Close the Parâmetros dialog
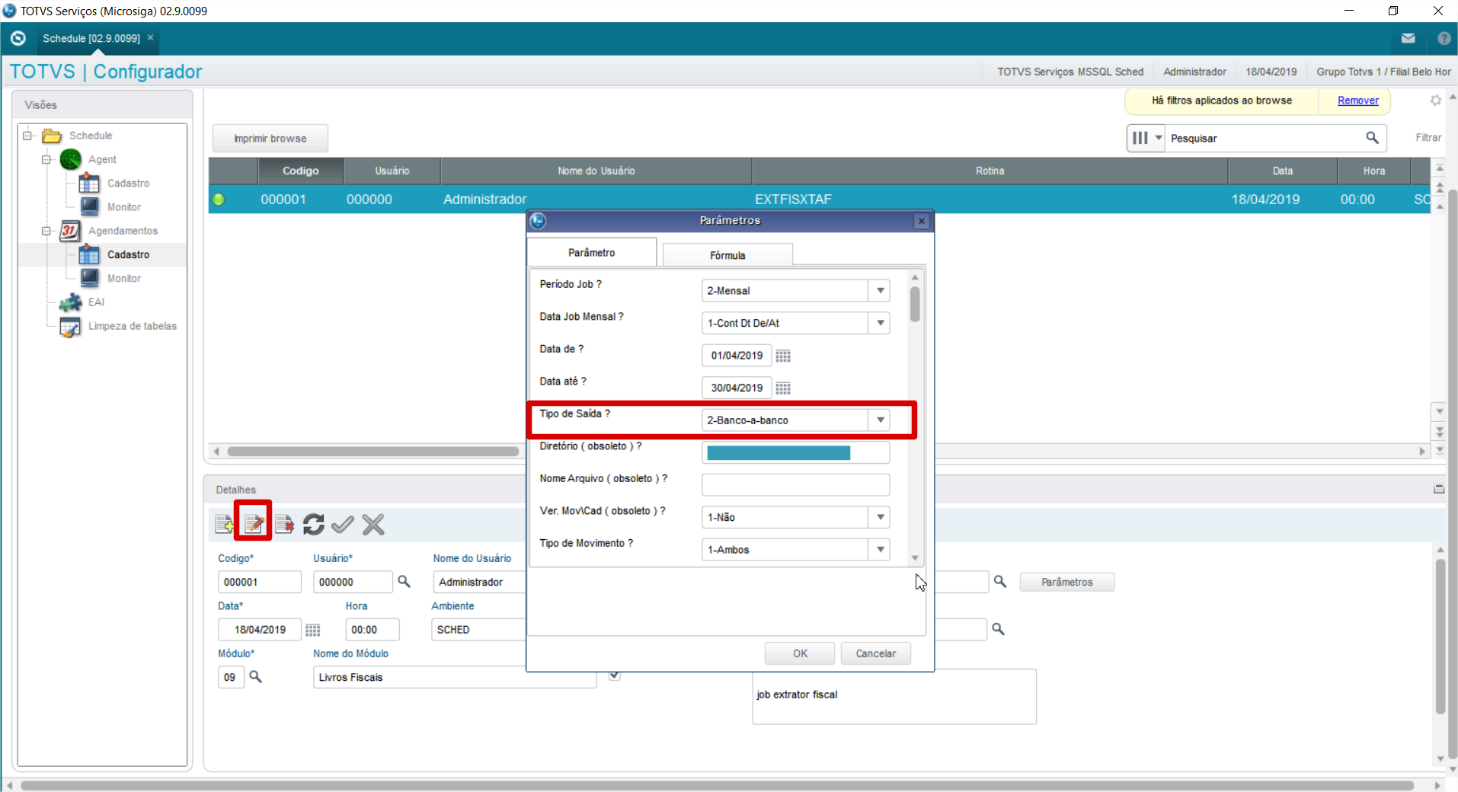Screen dimensions: 1458x792 pyautogui.click(x=922, y=221)
